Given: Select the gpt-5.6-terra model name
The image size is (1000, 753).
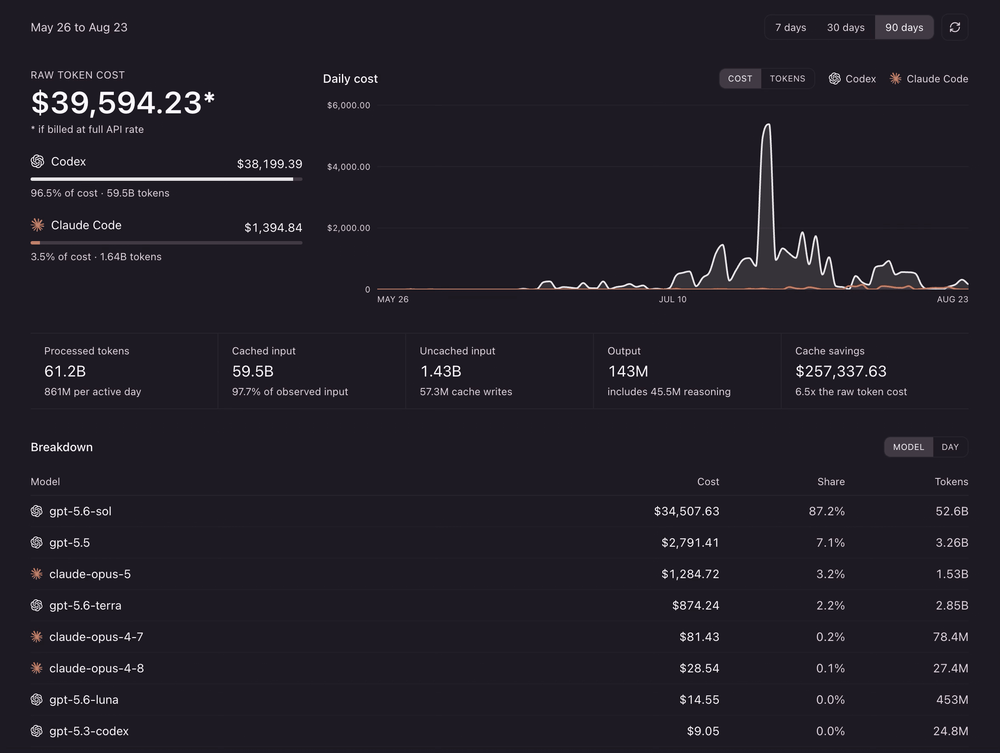Looking at the screenshot, I should (85, 605).
